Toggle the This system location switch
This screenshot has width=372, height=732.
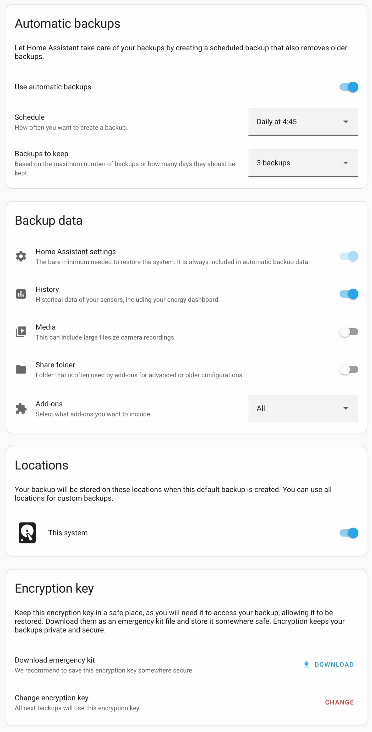pyautogui.click(x=349, y=533)
